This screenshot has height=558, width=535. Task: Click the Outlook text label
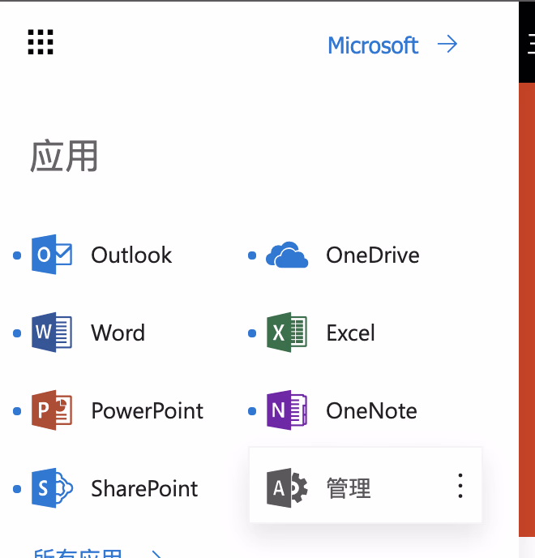pos(131,255)
